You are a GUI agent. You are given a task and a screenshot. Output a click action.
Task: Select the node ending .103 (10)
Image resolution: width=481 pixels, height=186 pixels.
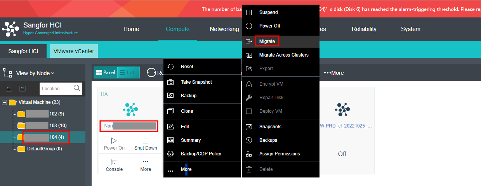43,126
